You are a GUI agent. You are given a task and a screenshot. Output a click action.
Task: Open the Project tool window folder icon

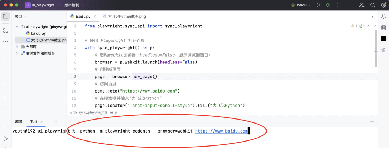click(5, 17)
